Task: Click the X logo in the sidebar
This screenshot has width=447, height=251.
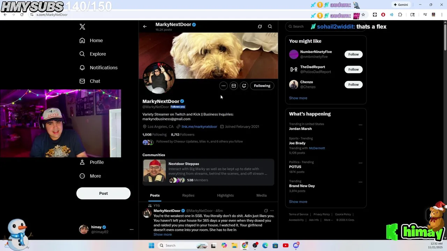Action: [x=82, y=27]
